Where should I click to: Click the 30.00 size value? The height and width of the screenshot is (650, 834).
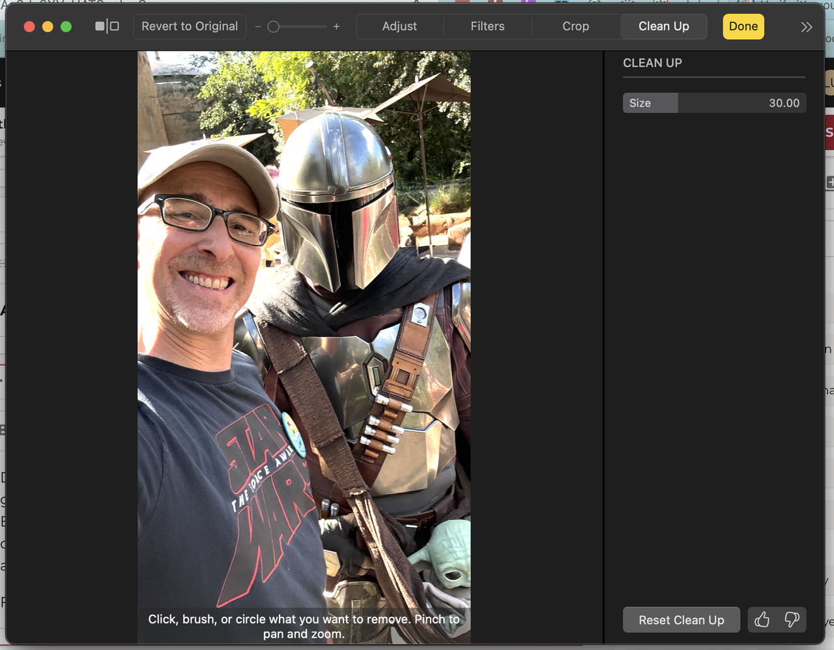pos(784,103)
